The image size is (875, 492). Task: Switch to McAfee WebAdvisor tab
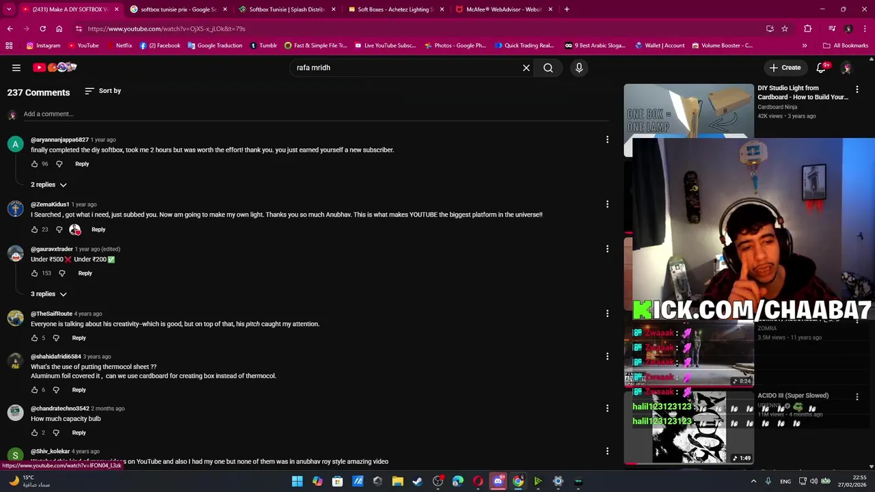click(504, 10)
